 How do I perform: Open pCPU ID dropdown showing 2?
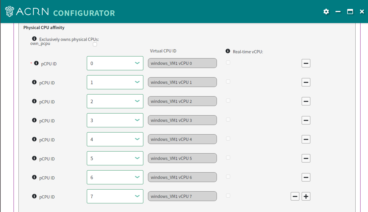click(115, 101)
